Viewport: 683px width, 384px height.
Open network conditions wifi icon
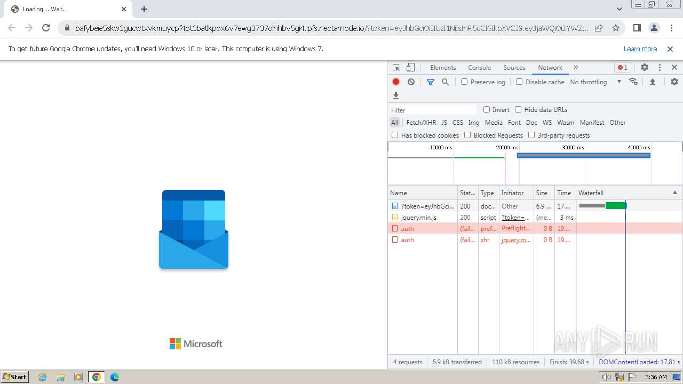(633, 82)
